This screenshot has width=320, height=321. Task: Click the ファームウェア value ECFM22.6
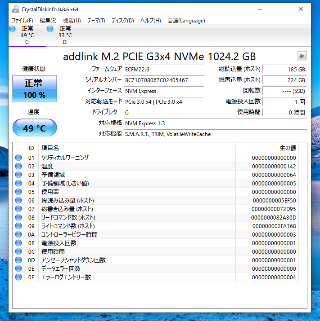164,70
